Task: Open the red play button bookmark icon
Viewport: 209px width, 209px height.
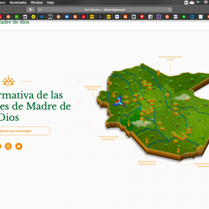Action: 84,17
